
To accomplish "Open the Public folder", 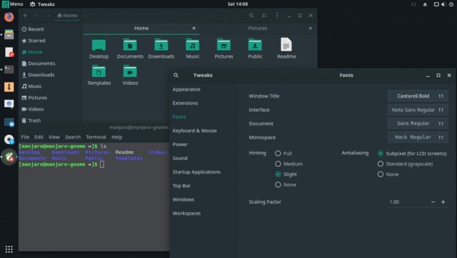I will click(x=255, y=49).
